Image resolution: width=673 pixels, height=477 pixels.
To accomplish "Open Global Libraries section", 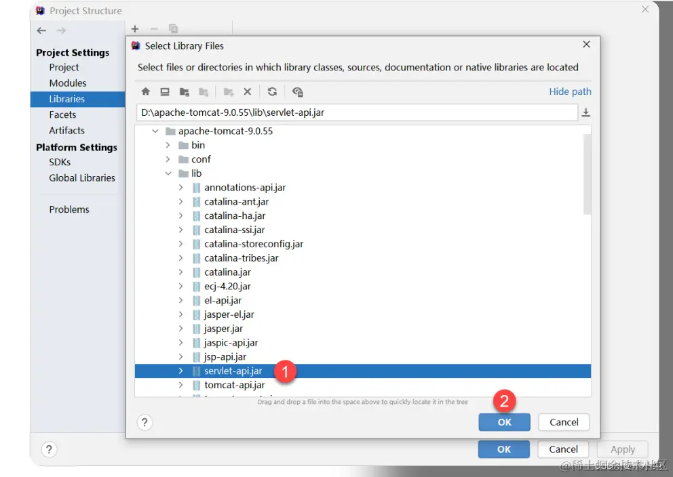I will [x=82, y=178].
